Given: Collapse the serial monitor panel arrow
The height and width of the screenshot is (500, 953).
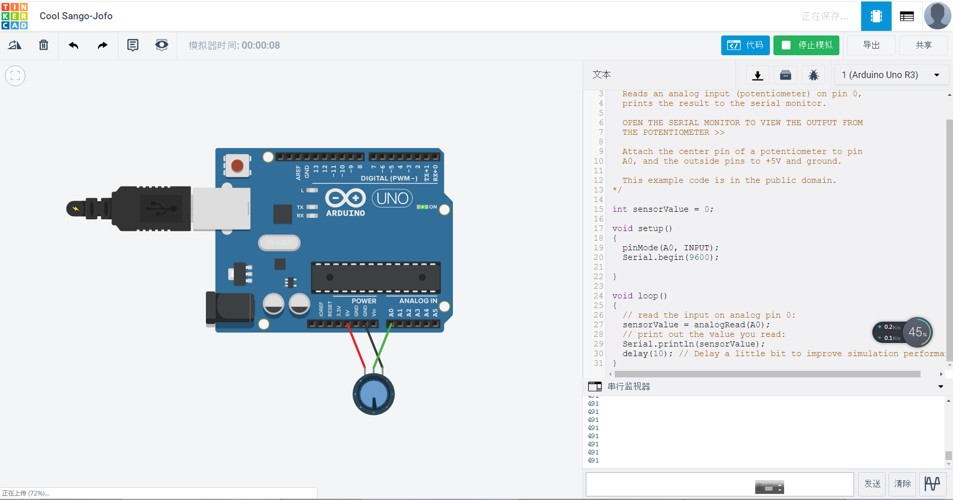Looking at the screenshot, I should coord(940,387).
